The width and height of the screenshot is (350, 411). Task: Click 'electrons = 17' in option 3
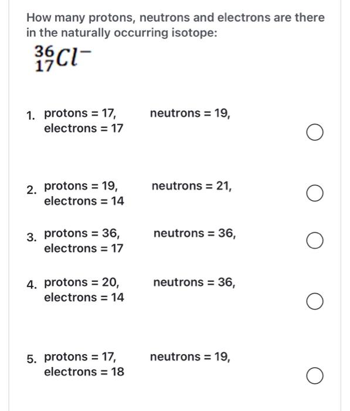tap(83, 248)
